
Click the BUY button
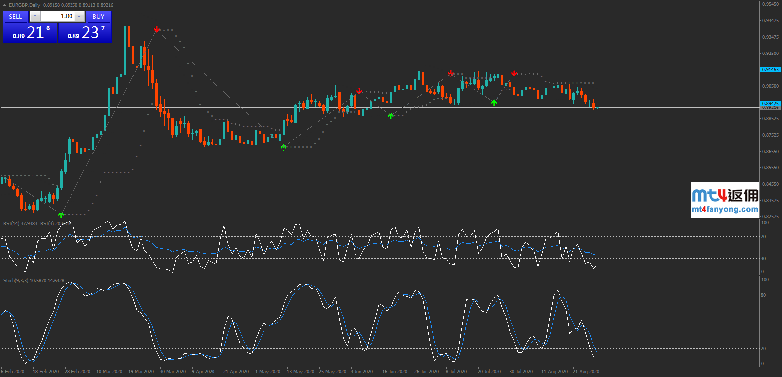(98, 17)
